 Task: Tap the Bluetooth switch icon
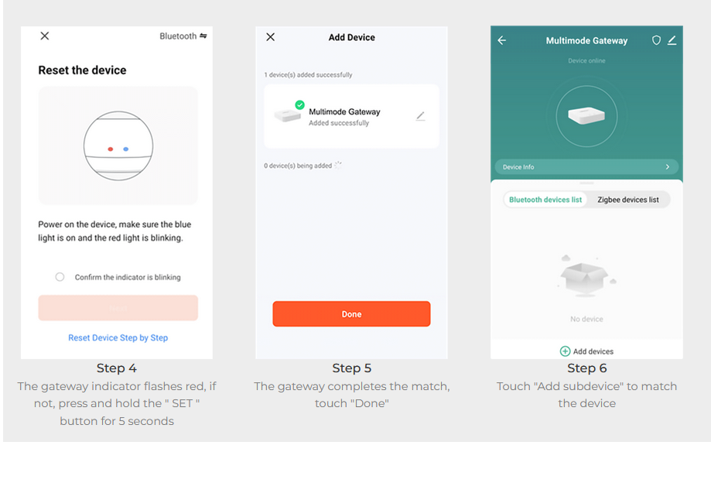click(203, 36)
